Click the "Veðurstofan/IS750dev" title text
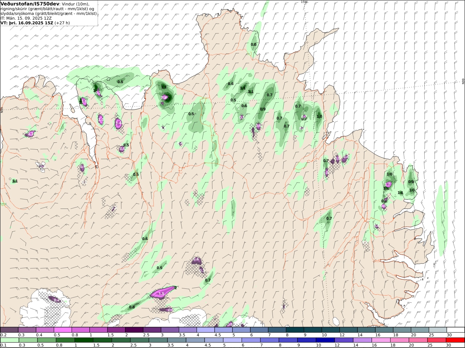 click(x=30, y=4)
